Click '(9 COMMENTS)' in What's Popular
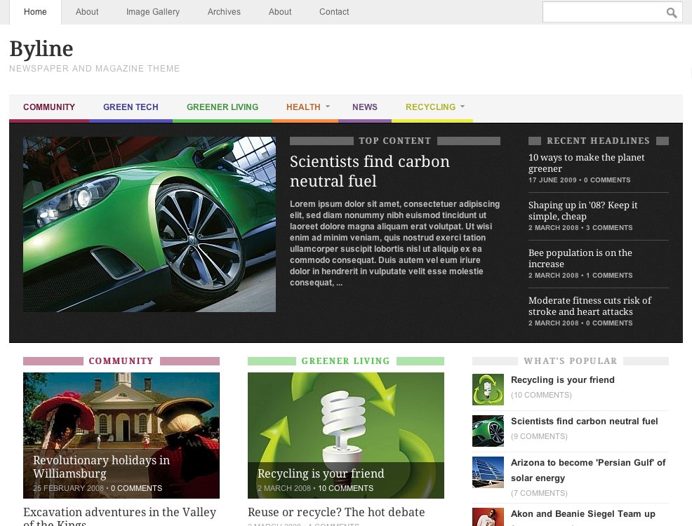692x526 pixels. click(x=539, y=436)
